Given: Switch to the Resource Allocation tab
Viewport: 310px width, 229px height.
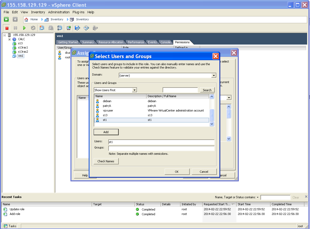Looking at the screenshot, I should [111, 42].
